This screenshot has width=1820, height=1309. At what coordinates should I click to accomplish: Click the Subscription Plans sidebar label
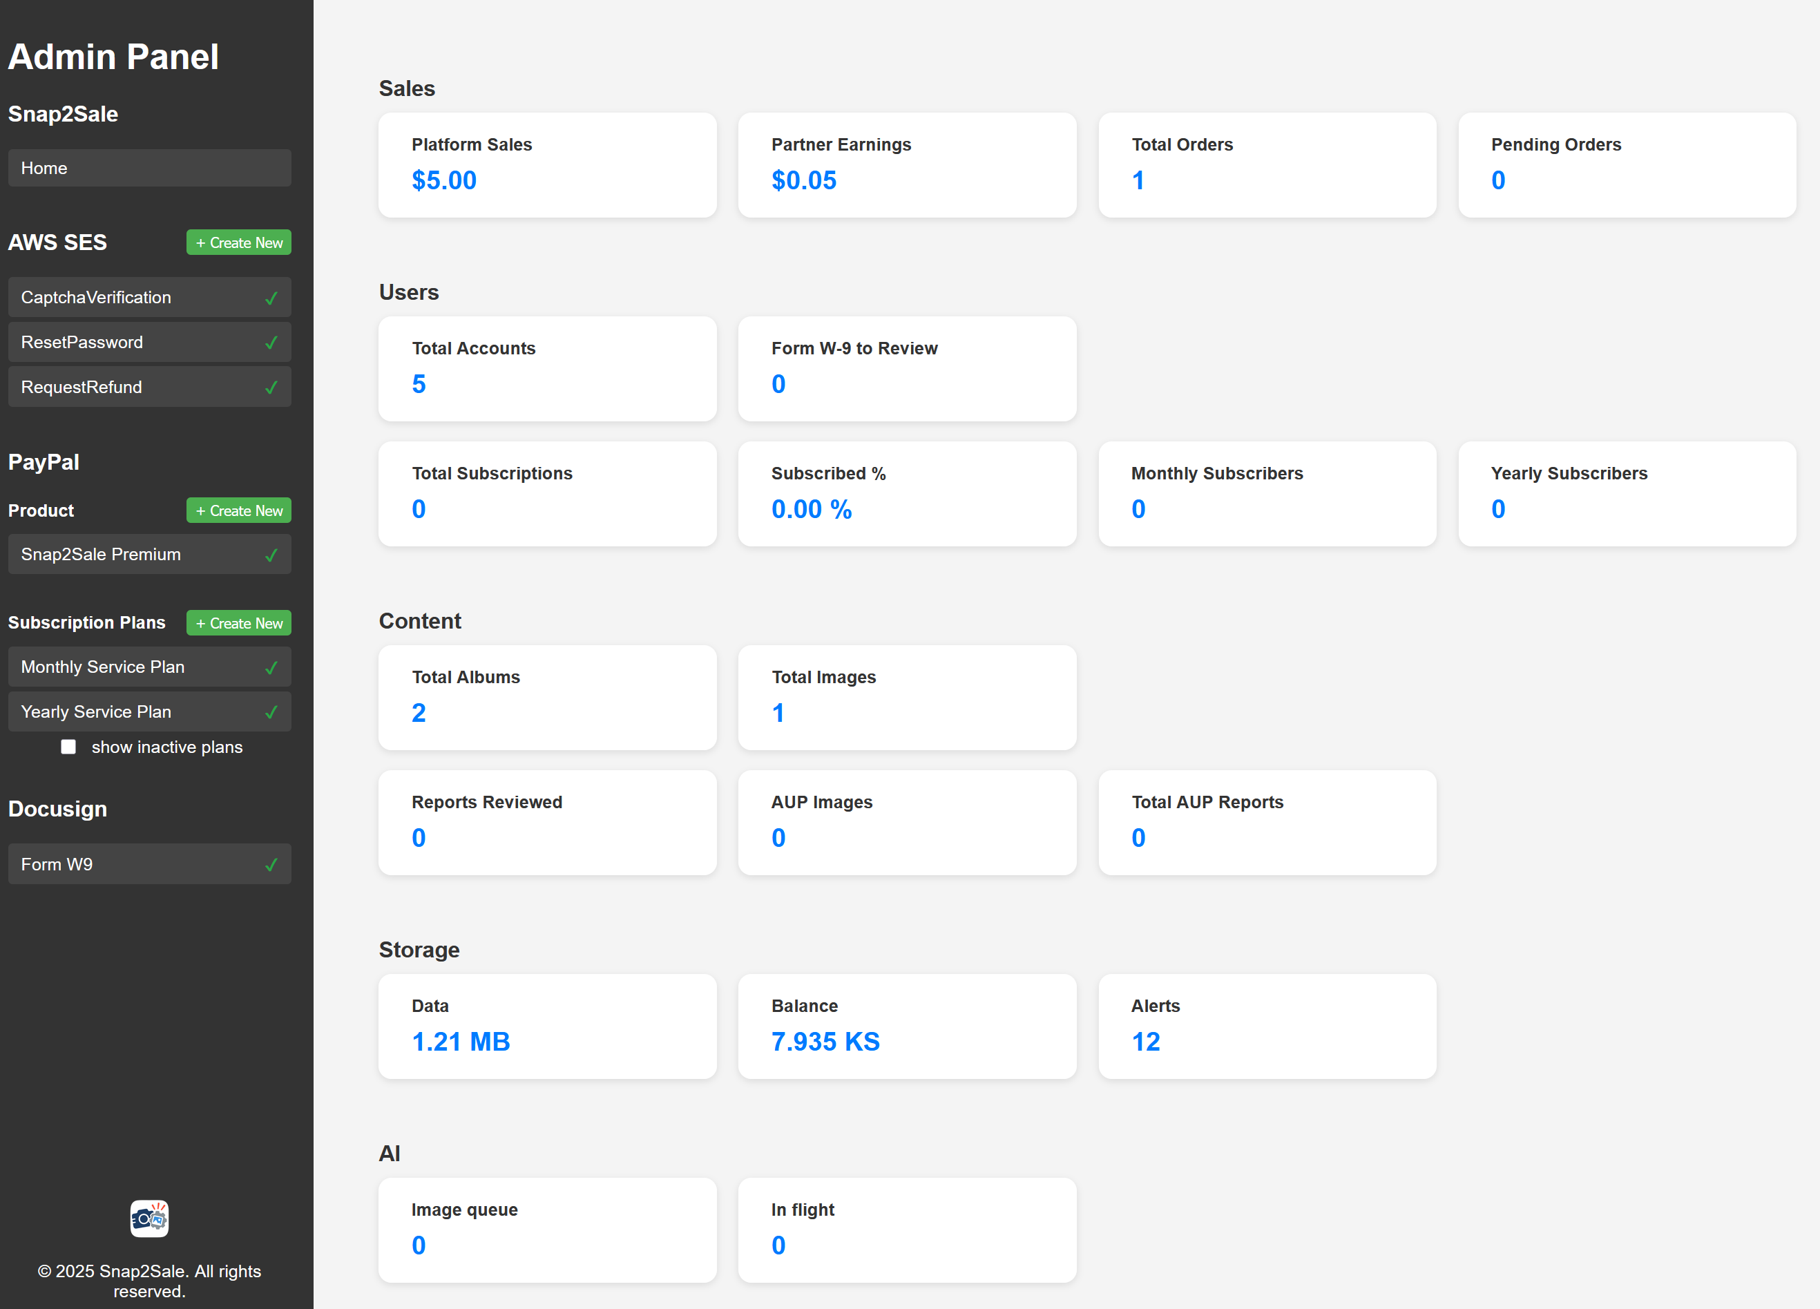(86, 623)
